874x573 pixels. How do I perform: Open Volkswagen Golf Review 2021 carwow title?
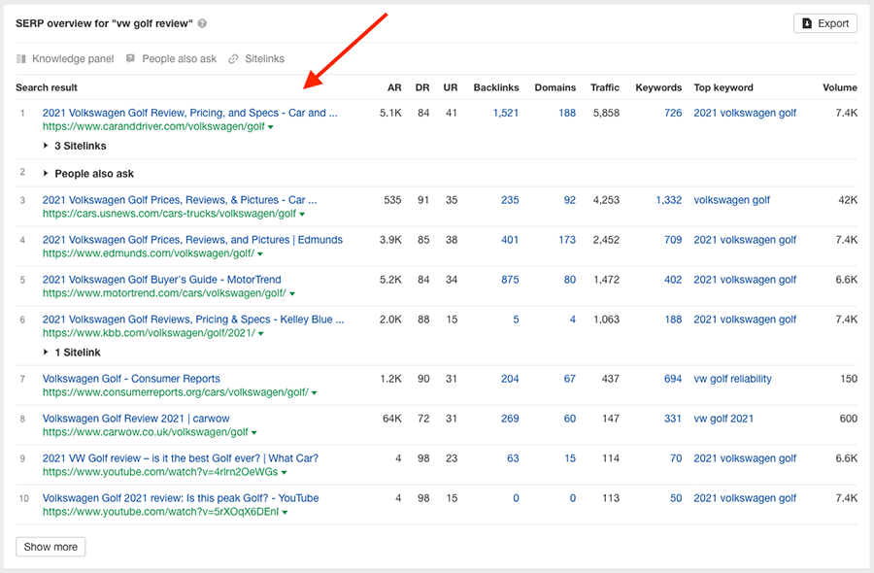136,418
